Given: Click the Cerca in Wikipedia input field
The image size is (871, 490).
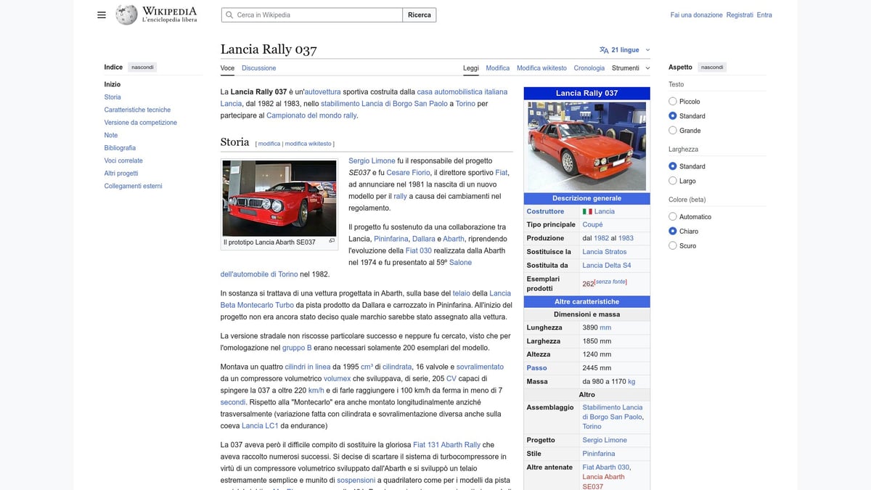Looking at the screenshot, I should pos(312,14).
